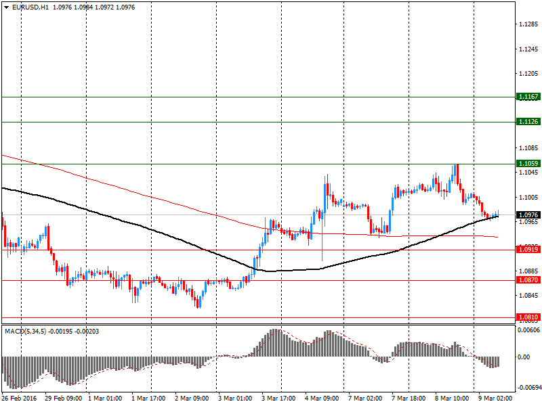Click the 7 Mar 02:00 time label

pyautogui.click(x=365, y=399)
